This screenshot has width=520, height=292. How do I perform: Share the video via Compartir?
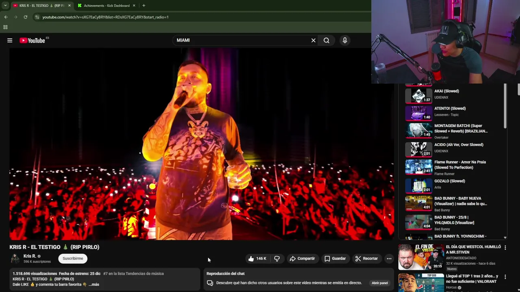tap(302, 258)
